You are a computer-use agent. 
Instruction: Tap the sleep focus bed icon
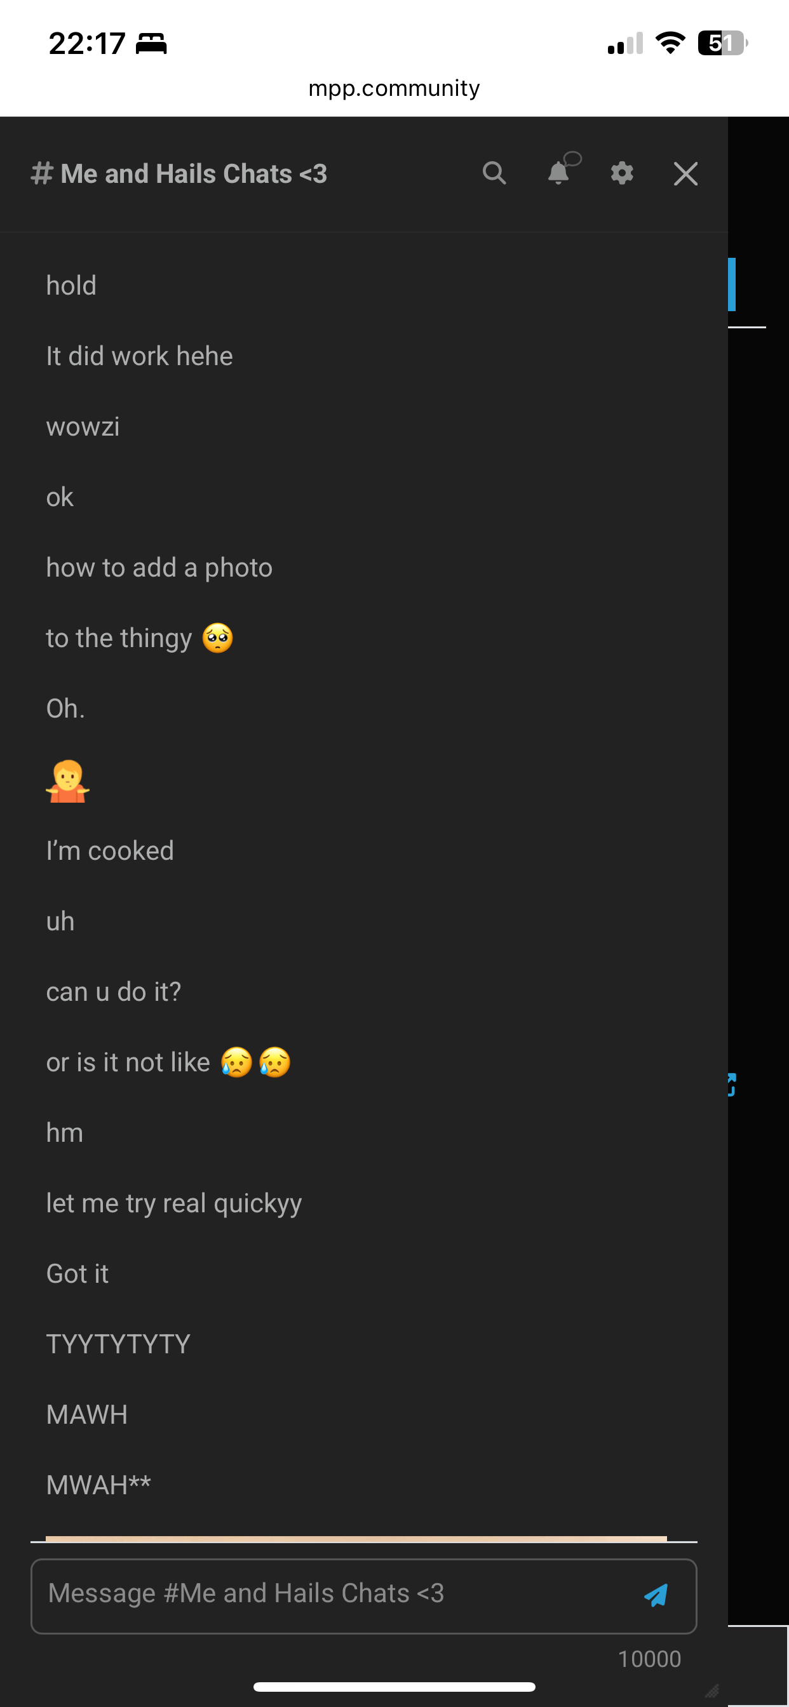(151, 44)
